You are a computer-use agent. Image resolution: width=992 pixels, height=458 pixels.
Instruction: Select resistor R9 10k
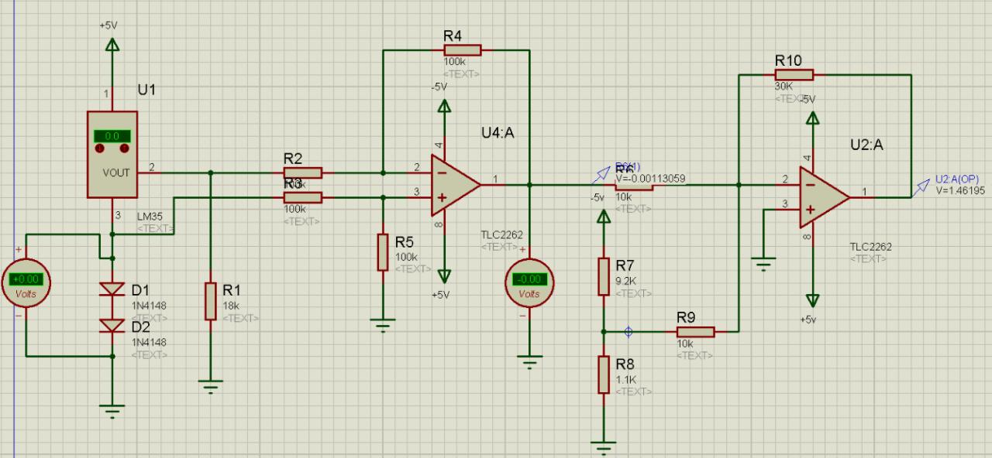pos(694,331)
